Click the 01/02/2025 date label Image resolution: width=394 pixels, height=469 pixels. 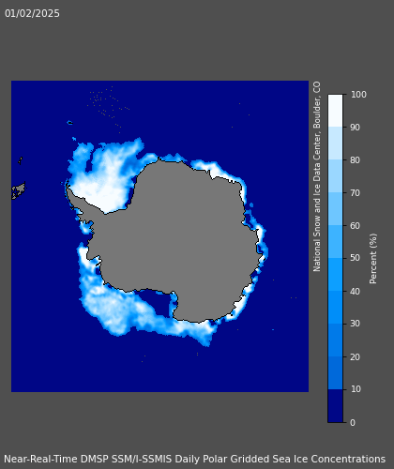(32, 13)
